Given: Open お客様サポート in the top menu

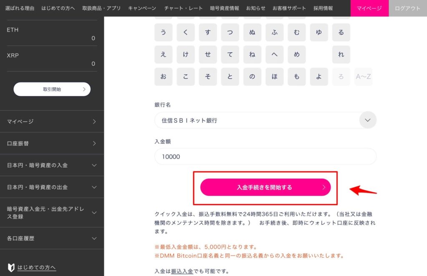Looking at the screenshot, I should click(289, 8).
